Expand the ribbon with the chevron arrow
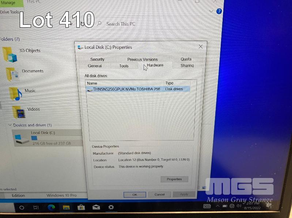The image size is (292, 218). [211, 11]
